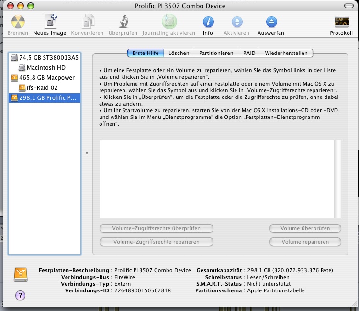Click the window resize grip corner

[354, 303]
